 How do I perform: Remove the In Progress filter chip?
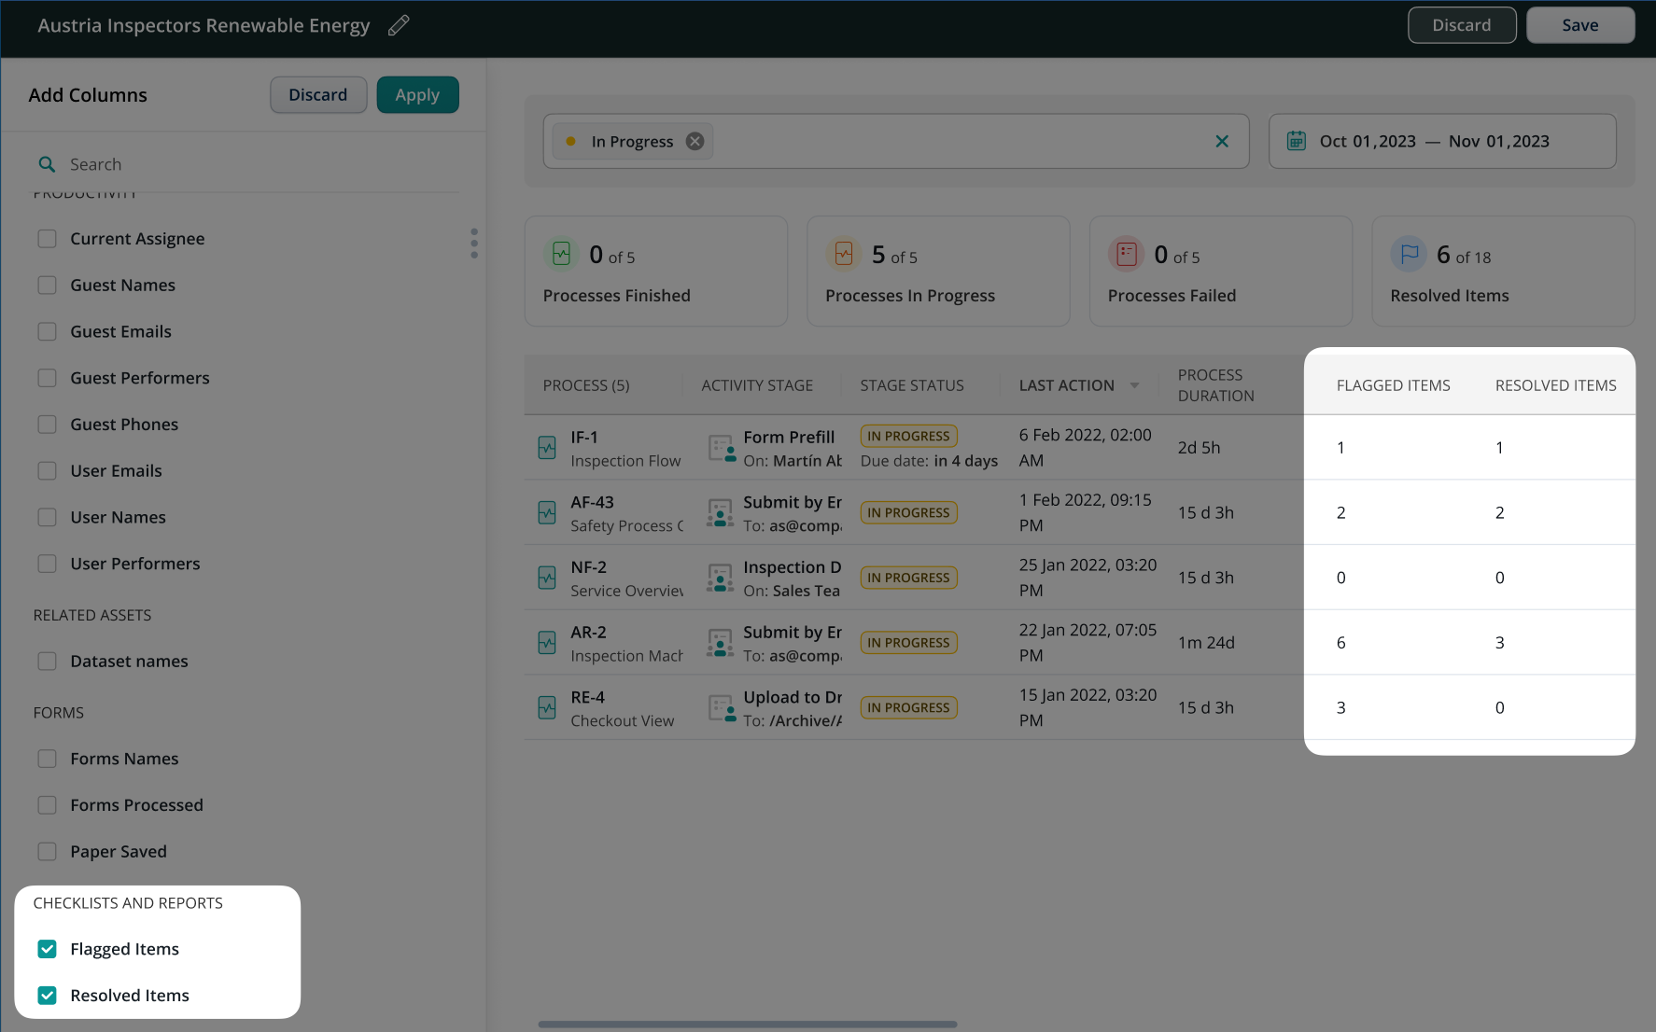(695, 141)
